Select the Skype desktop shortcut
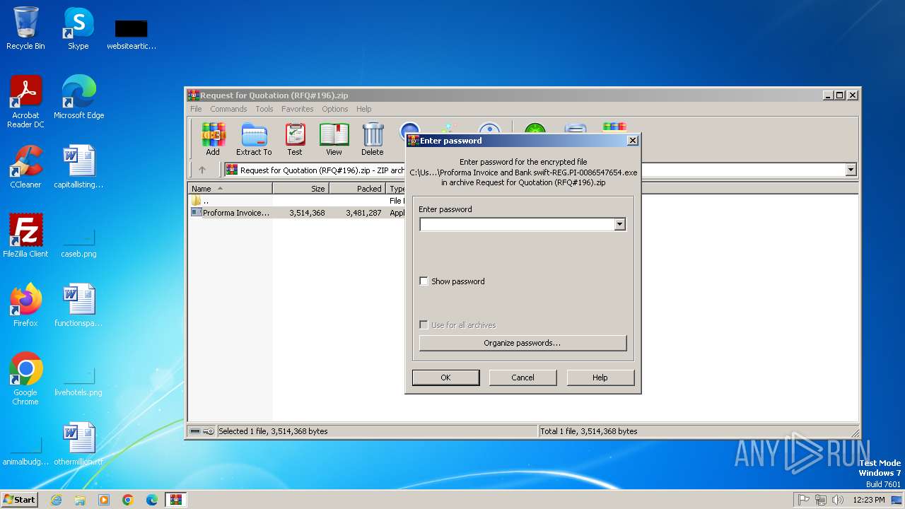 [x=78, y=28]
